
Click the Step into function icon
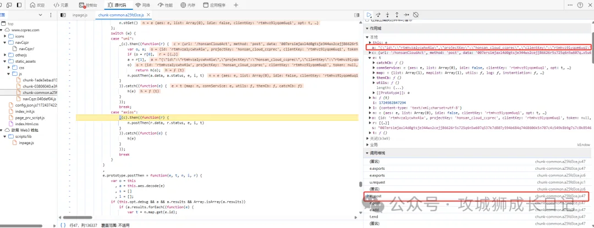pyautogui.click(x=389, y=14)
